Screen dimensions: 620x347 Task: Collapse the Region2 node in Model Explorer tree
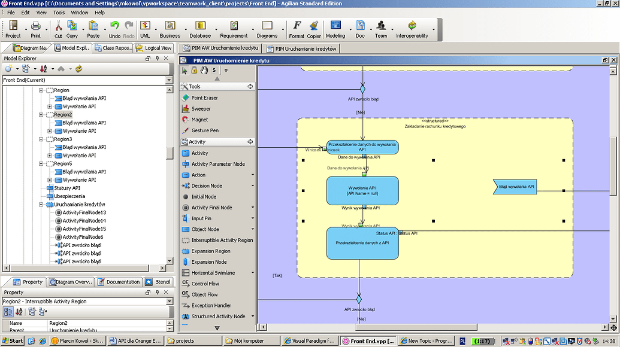[41, 114]
